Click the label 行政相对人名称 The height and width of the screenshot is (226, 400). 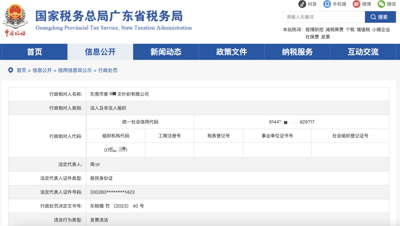pyautogui.click(x=66, y=94)
